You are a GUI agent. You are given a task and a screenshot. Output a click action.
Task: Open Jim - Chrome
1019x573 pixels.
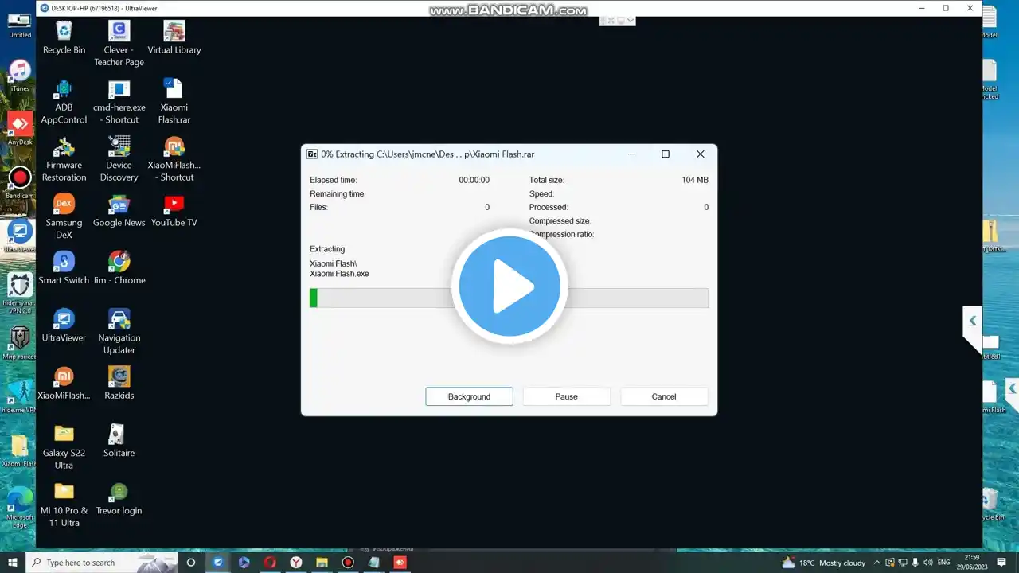(x=119, y=268)
